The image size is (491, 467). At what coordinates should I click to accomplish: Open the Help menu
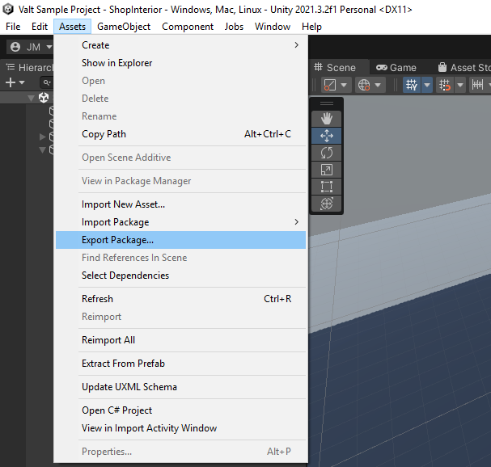coord(311,27)
